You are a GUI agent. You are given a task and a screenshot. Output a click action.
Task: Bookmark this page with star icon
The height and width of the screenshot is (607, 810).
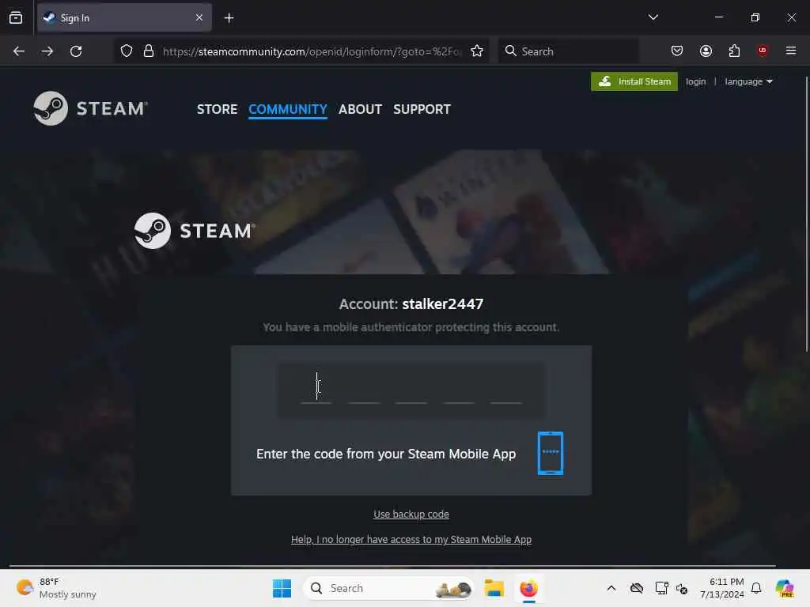(477, 51)
